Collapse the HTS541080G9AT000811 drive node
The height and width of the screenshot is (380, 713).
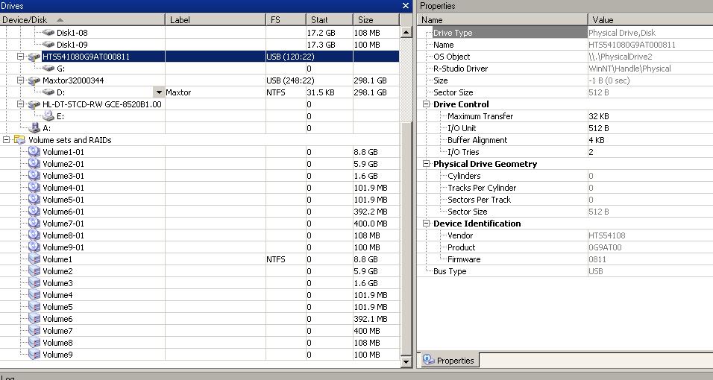[x=20, y=57]
